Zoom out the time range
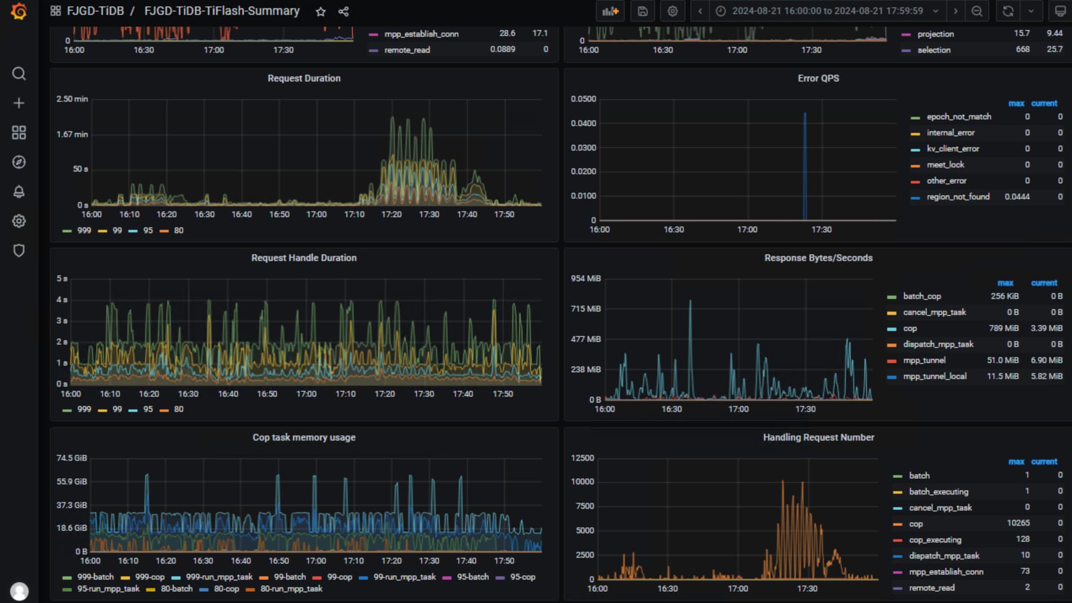This screenshot has width=1072, height=603. (977, 11)
